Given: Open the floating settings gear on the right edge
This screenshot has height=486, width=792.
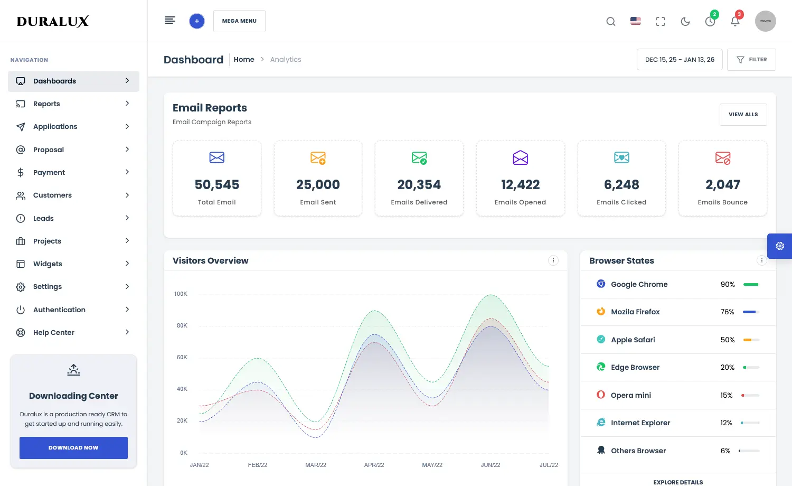Looking at the screenshot, I should [x=780, y=246].
